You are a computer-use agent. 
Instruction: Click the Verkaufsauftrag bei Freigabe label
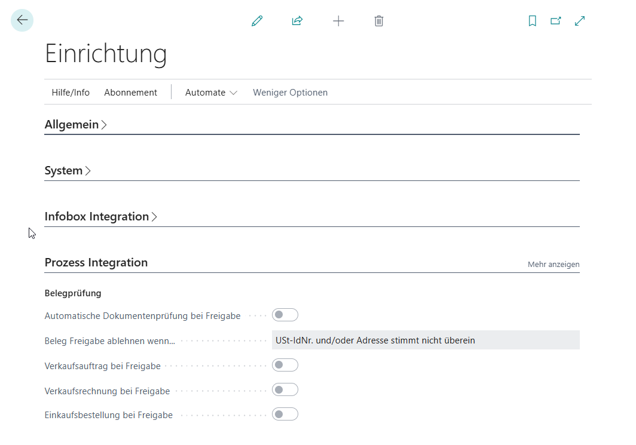[103, 366]
